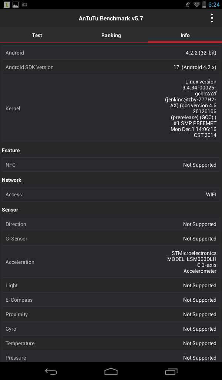Switch to the Ranking tab
The width and height of the screenshot is (222, 380).
pos(111,35)
